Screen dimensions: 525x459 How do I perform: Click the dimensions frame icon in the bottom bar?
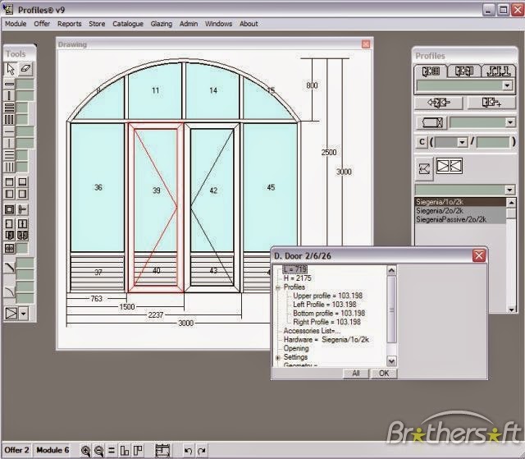tap(162, 451)
